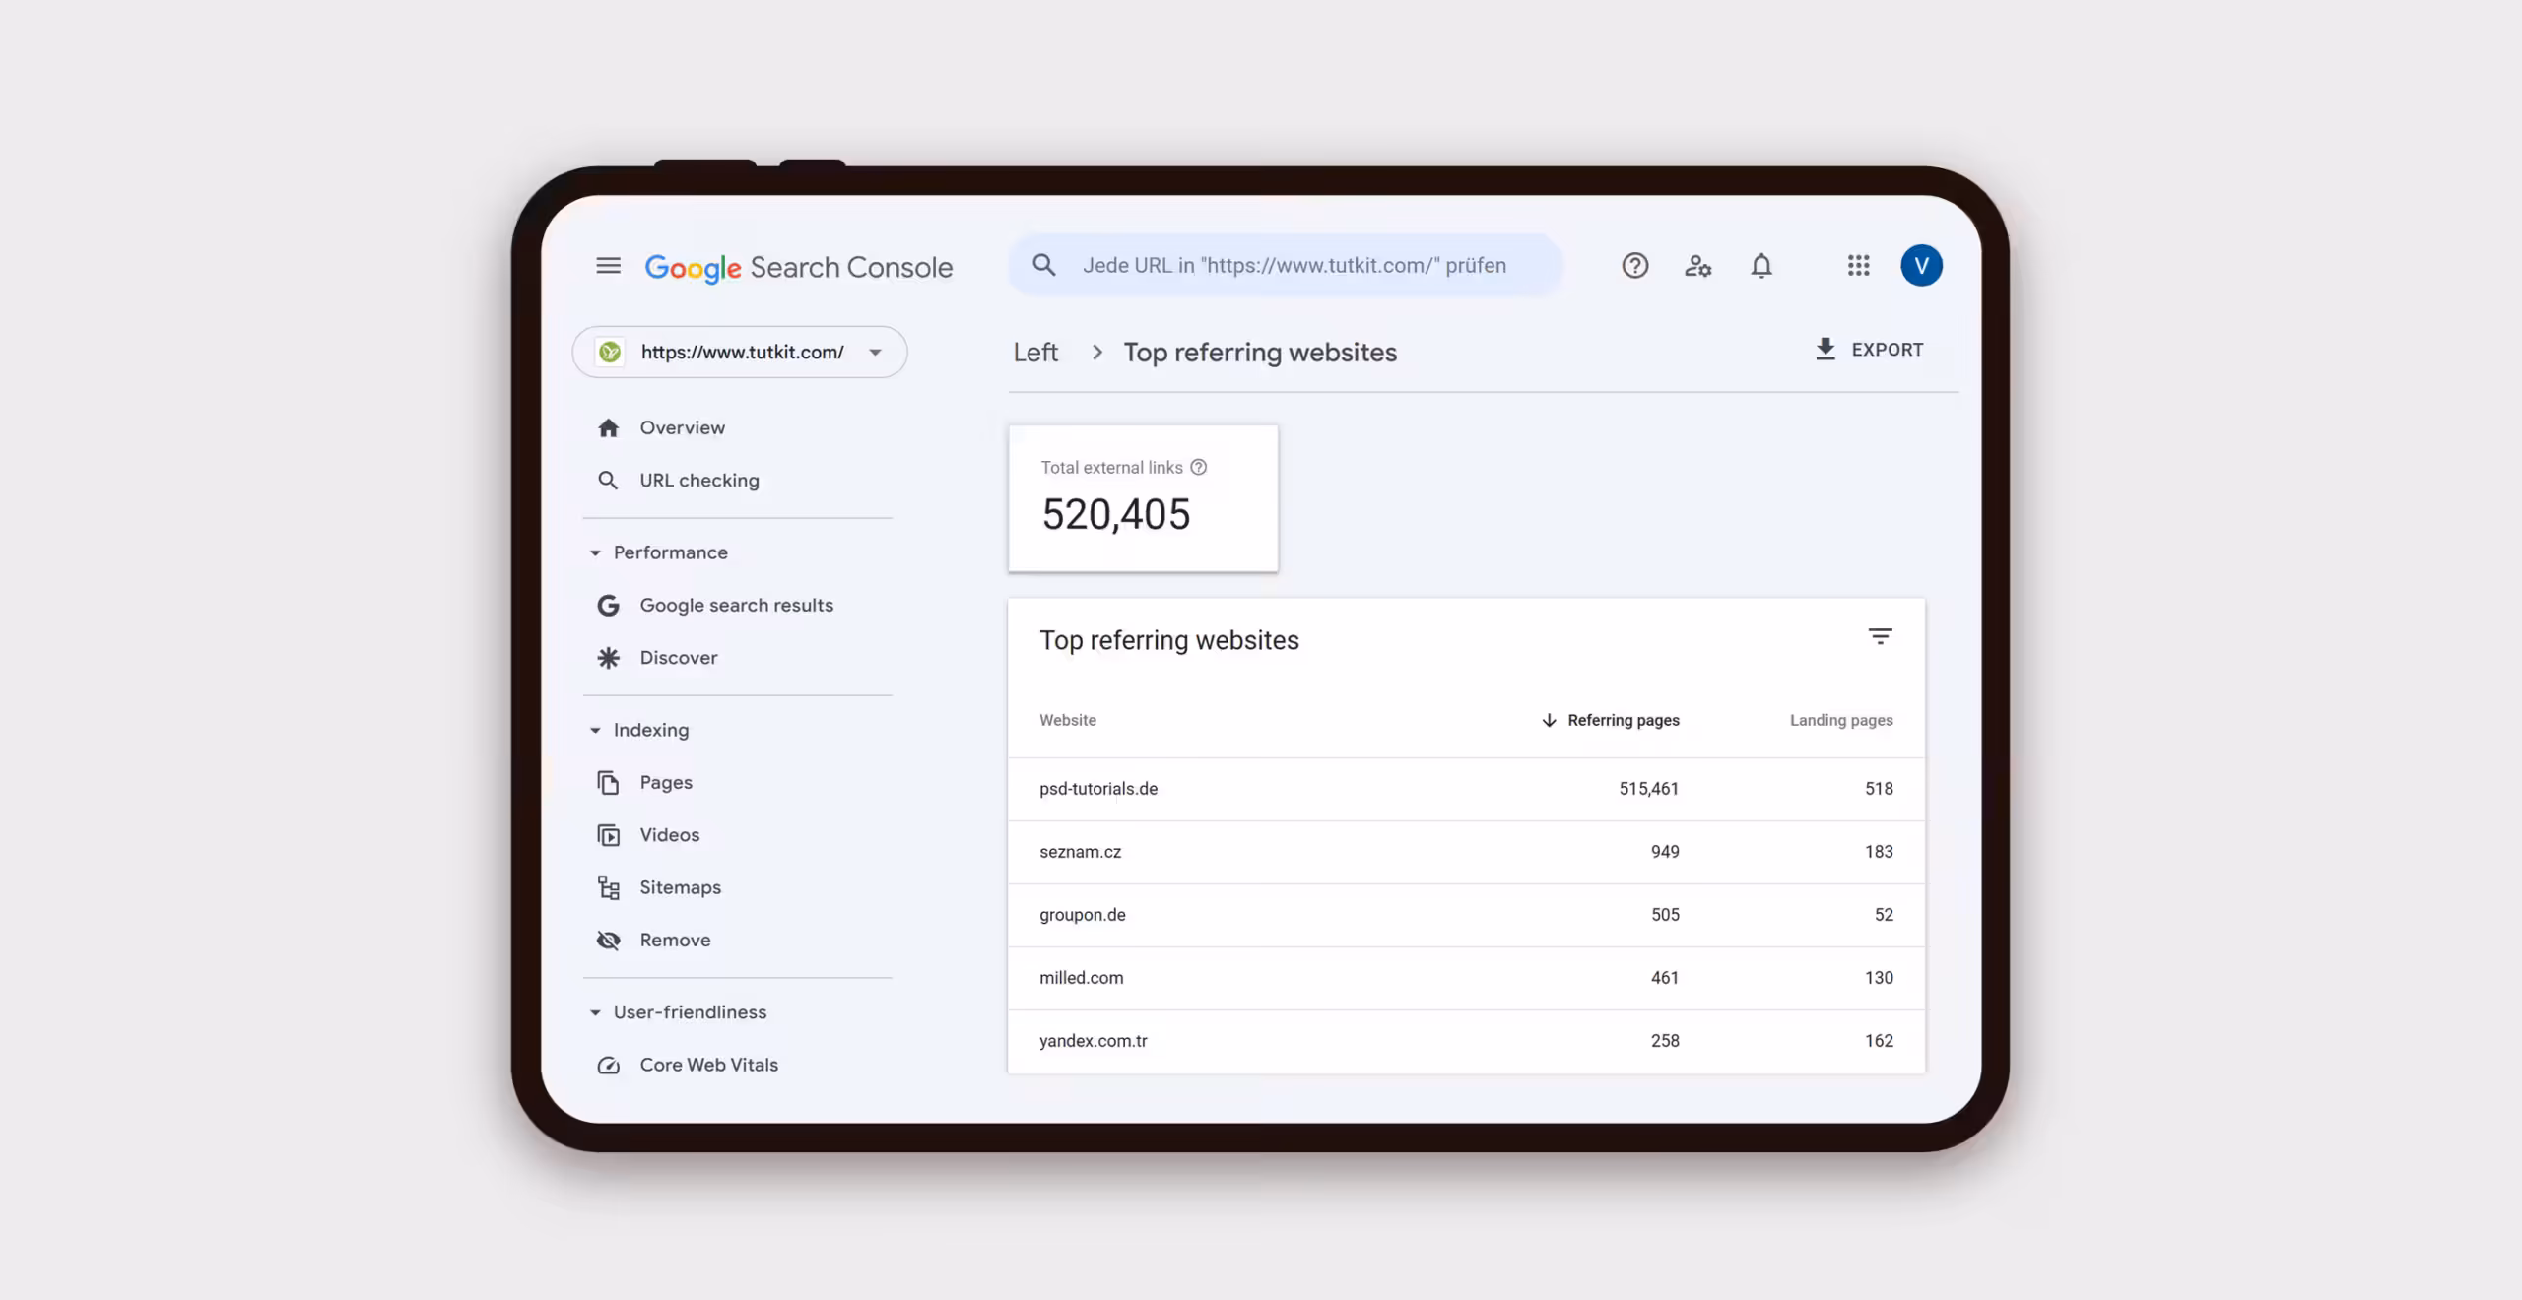Open the Pages indexing report
Image resolution: width=2522 pixels, height=1300 pixels.
click(x=665, y=782)
